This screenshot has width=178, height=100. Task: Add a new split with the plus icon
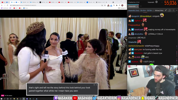177,11
